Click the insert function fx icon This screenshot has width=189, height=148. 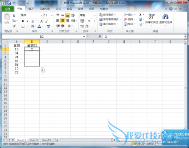pos(100,37)
